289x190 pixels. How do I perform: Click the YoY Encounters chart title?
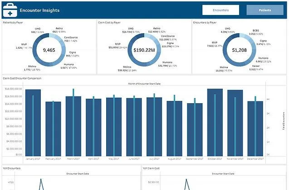tap(12, 168)
